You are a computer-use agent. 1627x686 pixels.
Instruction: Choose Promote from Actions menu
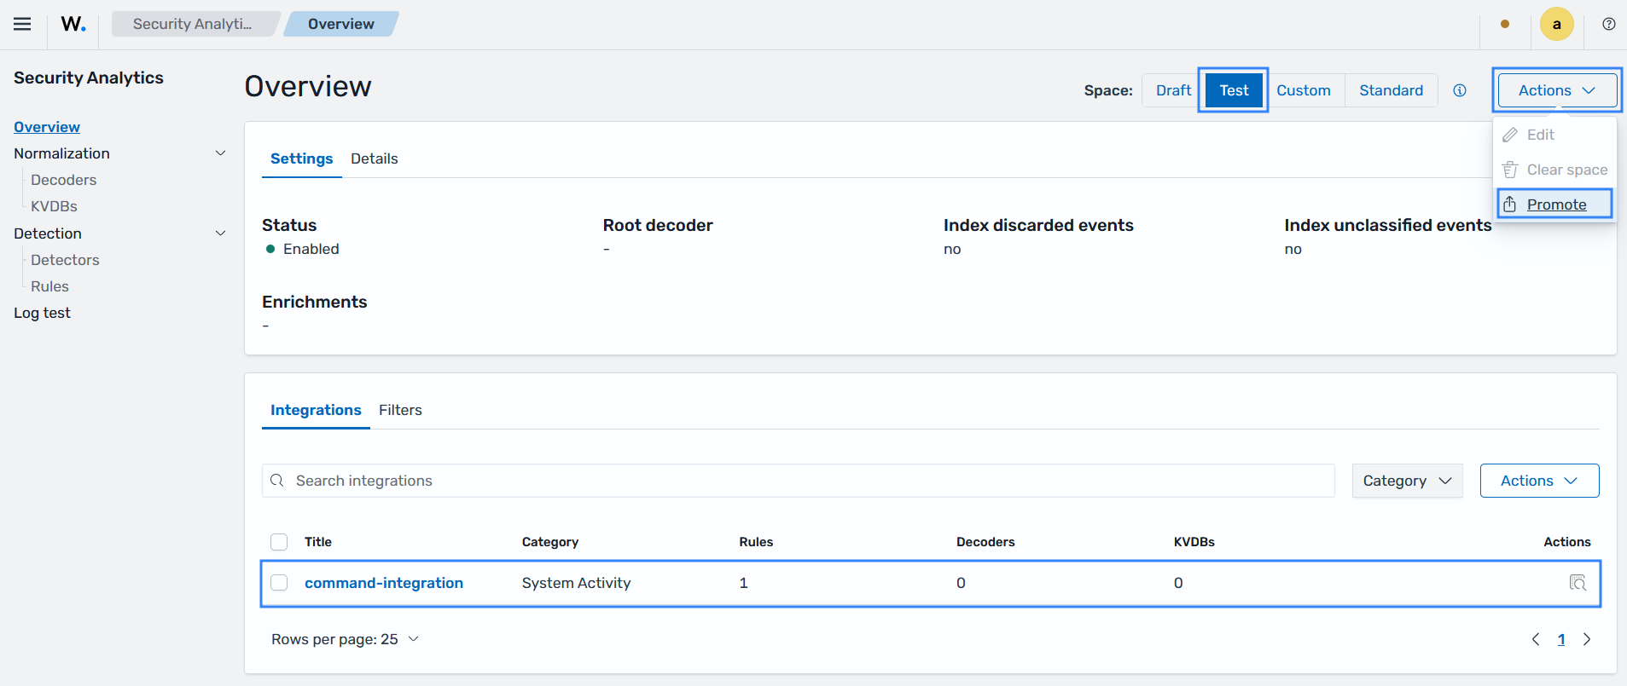(1554, 205)
